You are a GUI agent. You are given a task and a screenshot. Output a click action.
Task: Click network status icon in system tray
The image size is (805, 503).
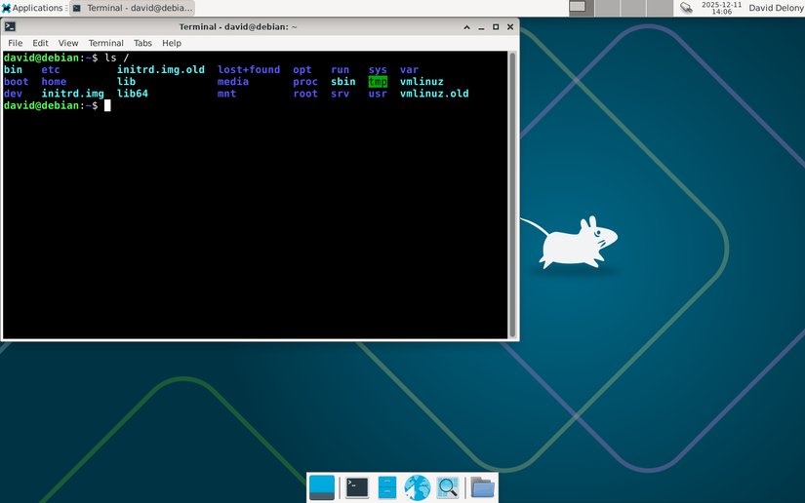(686, 8)
